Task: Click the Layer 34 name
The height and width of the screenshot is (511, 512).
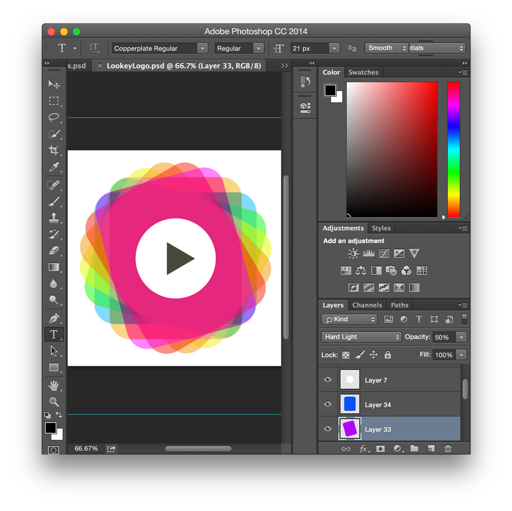Action: point(378,405)
